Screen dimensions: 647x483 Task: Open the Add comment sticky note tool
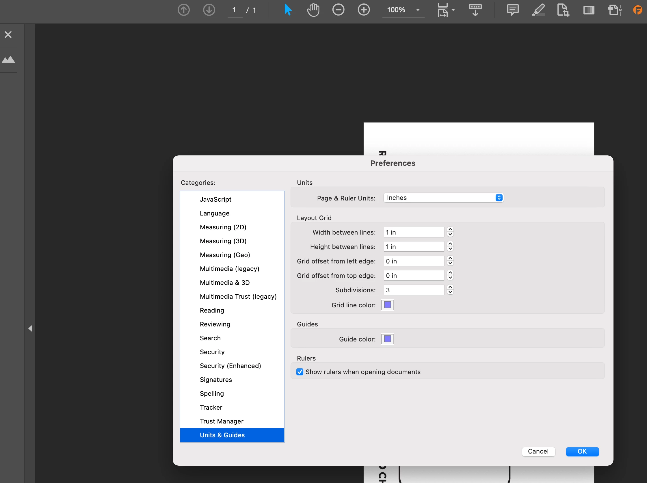(512, 10)
